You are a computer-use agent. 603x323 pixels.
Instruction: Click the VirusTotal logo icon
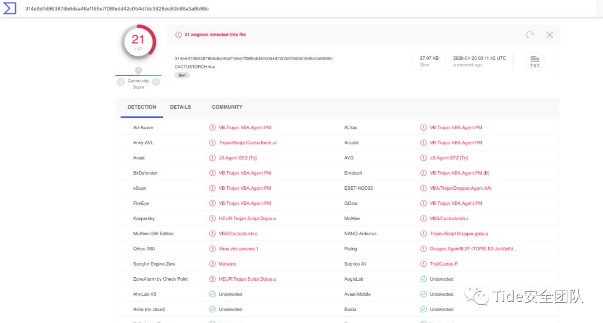tap(9, 9)
